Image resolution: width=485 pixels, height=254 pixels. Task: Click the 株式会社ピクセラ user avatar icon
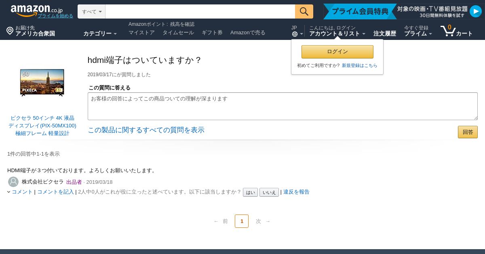pos(13,182)
